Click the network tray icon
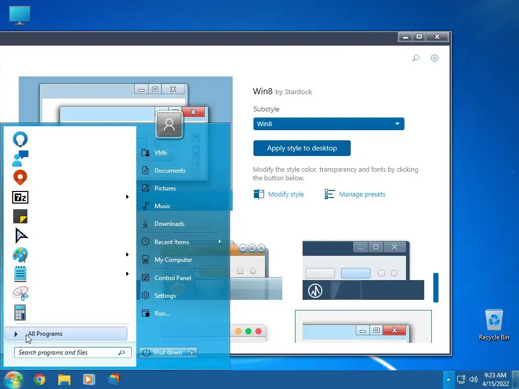519x389 pixels. (461, 379)
